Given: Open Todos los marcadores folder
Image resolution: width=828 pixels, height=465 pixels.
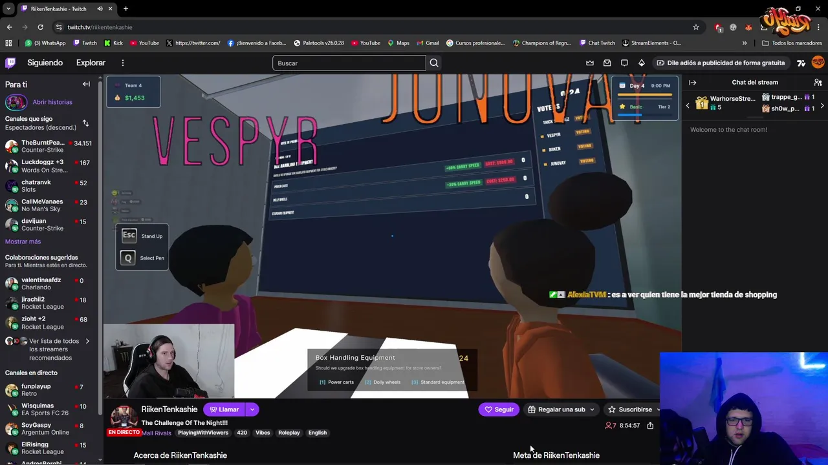Looking at the screenshot, I should [x=792, y=43].
